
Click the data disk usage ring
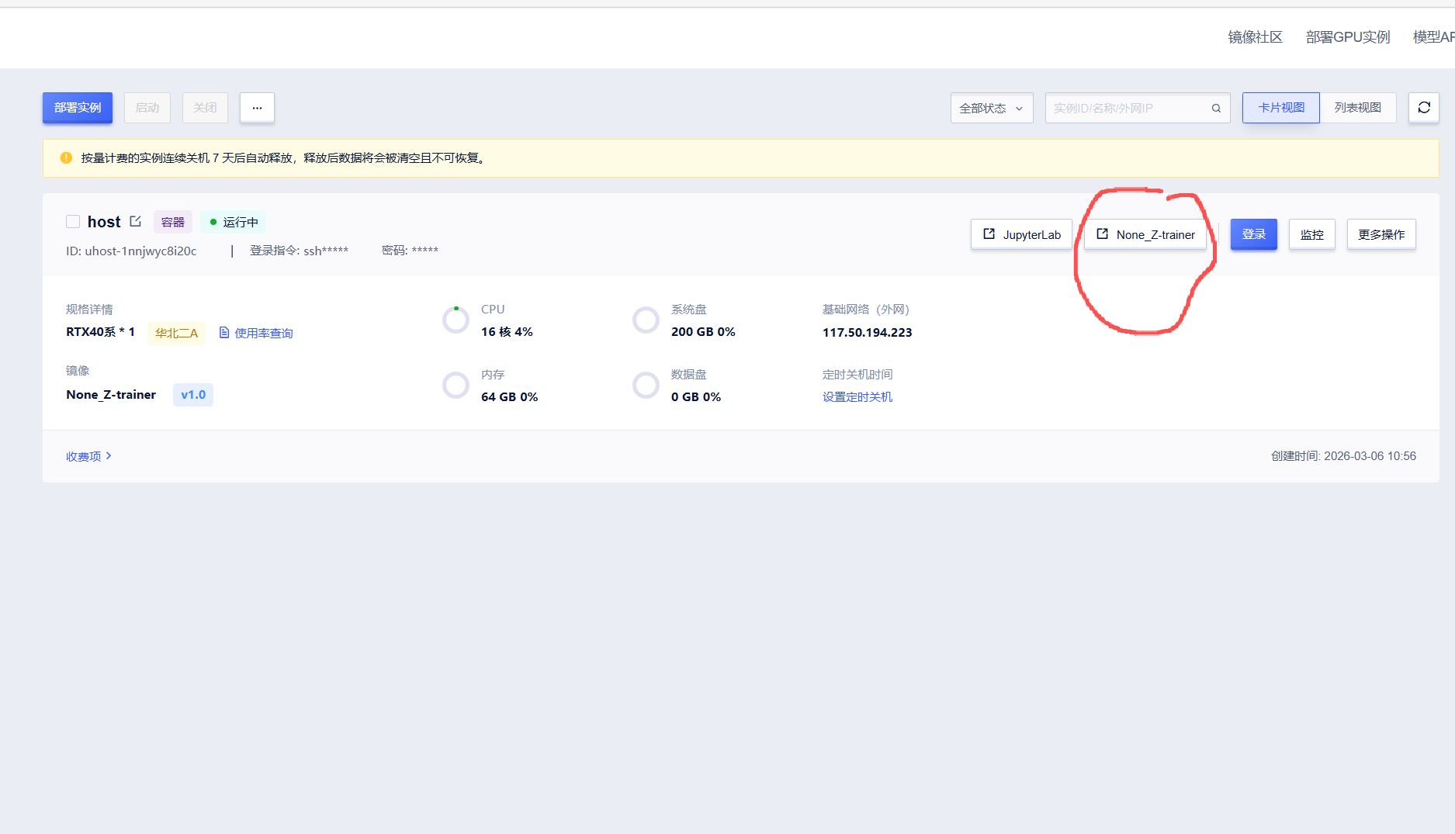[x=646, y=385]
